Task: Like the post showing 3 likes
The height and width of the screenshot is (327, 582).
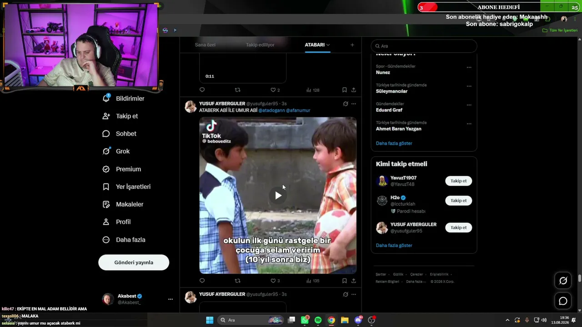Action: (275, 281)
